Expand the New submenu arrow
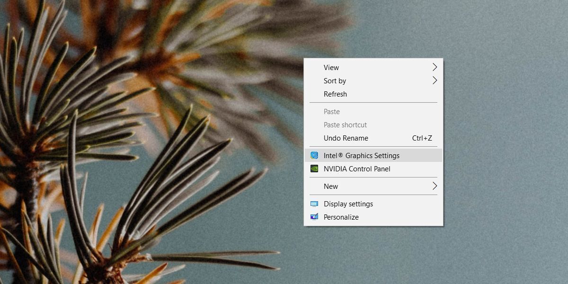Image resolution: width=568 pixels, height=284 pixels. pos(435,186)
